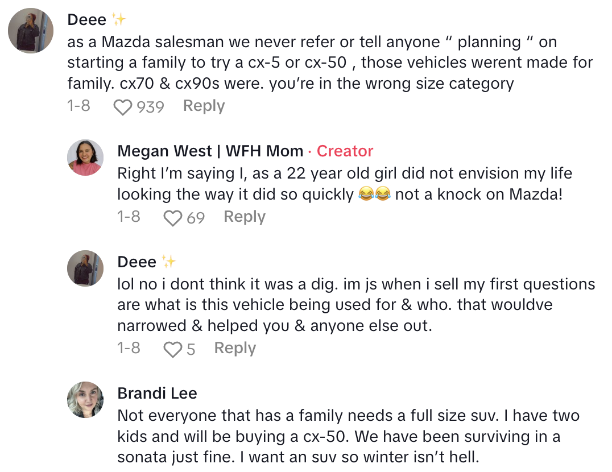
Task: Like Megan West's creator reply
Action: click(x=172, y=218)
